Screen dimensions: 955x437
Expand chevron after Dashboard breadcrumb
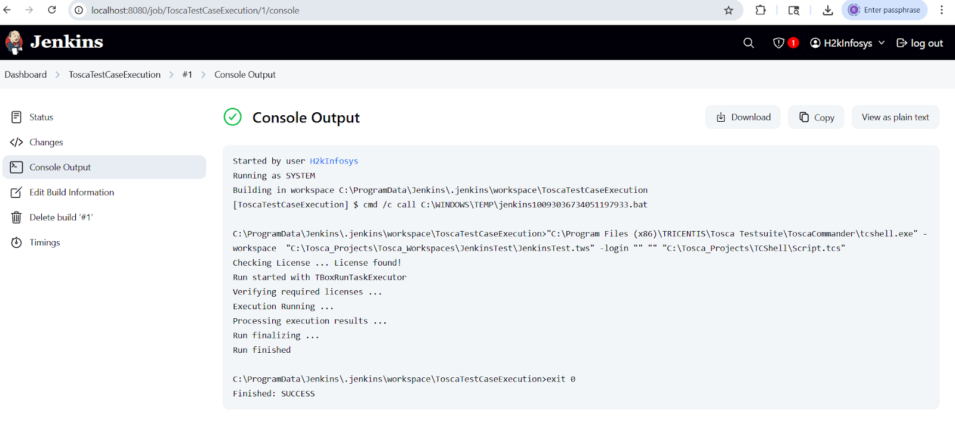(58, 75)
